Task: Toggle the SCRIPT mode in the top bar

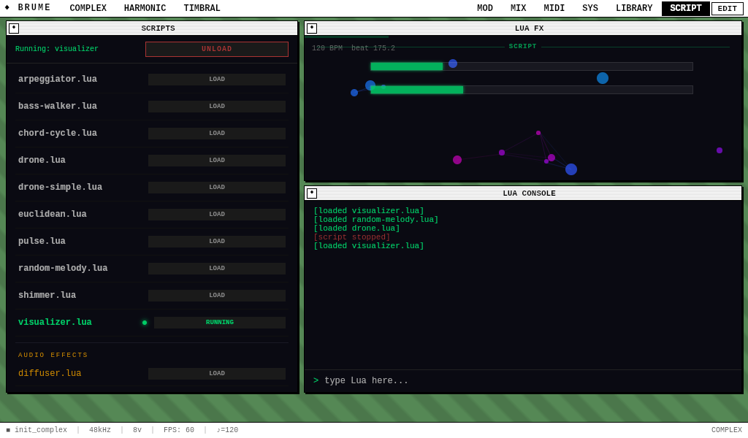Action: [685, 8]
